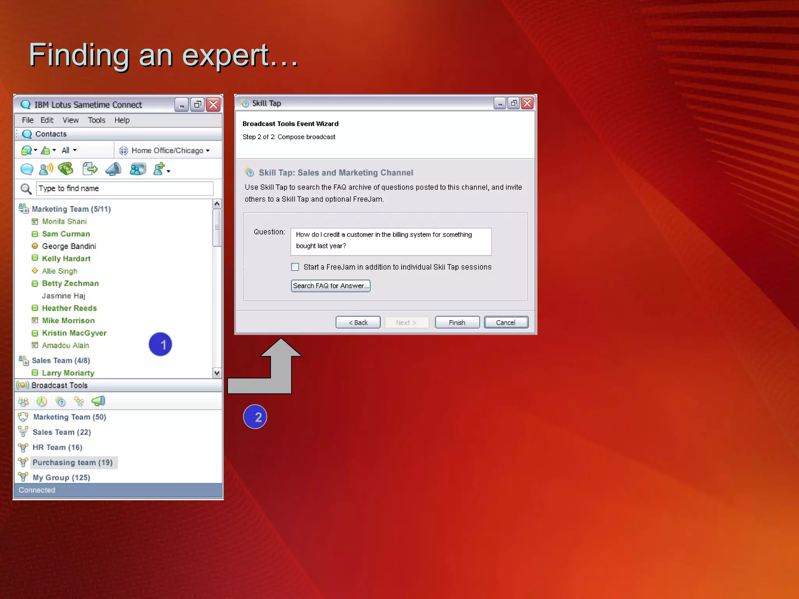Click George Bandini's away status icon
Image resolution: width=799 pixels, height=599 pixels.
pyautogui.click(x=35, y=246)
